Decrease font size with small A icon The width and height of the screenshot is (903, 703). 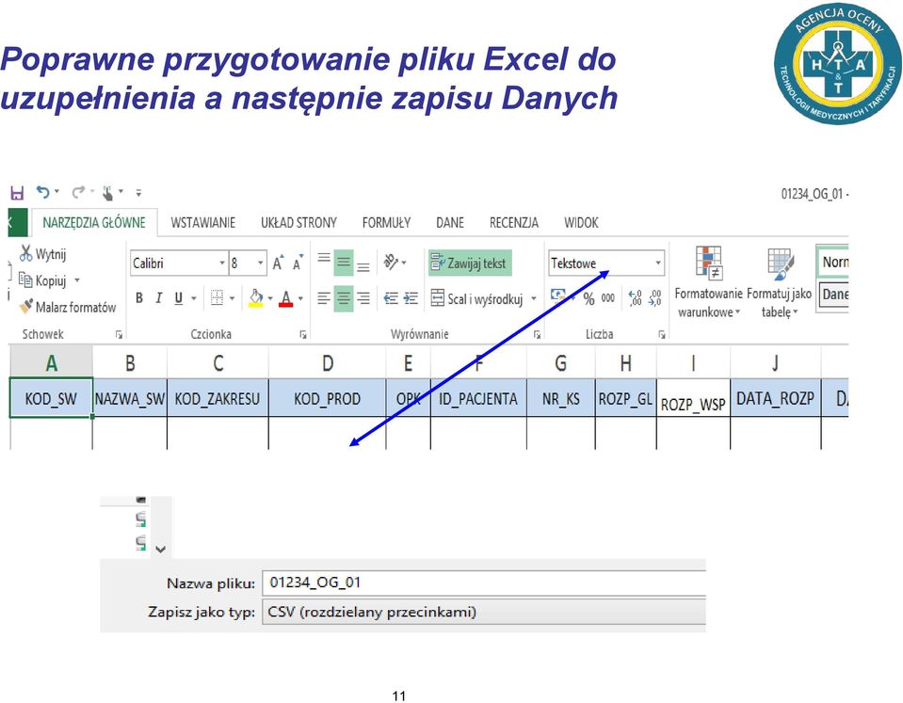click(x=298, y=264)
